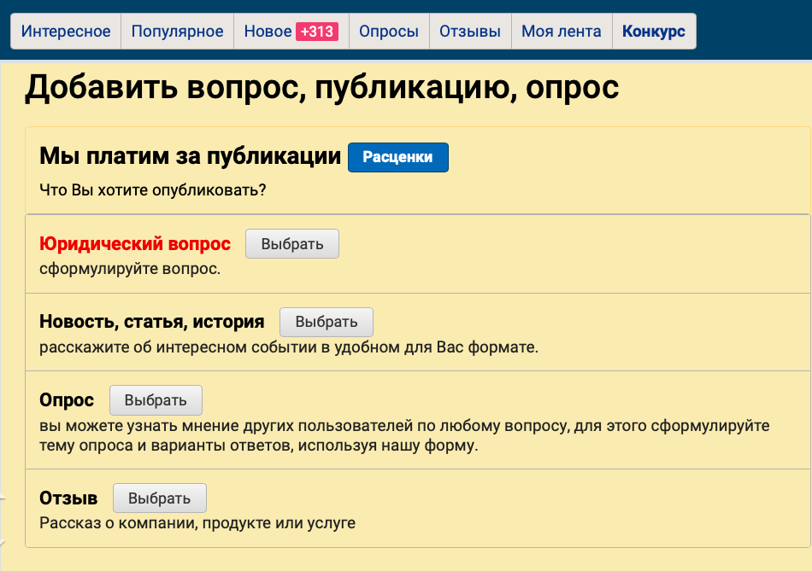Click the сформулируйте вопрос description

click(130, 269)
